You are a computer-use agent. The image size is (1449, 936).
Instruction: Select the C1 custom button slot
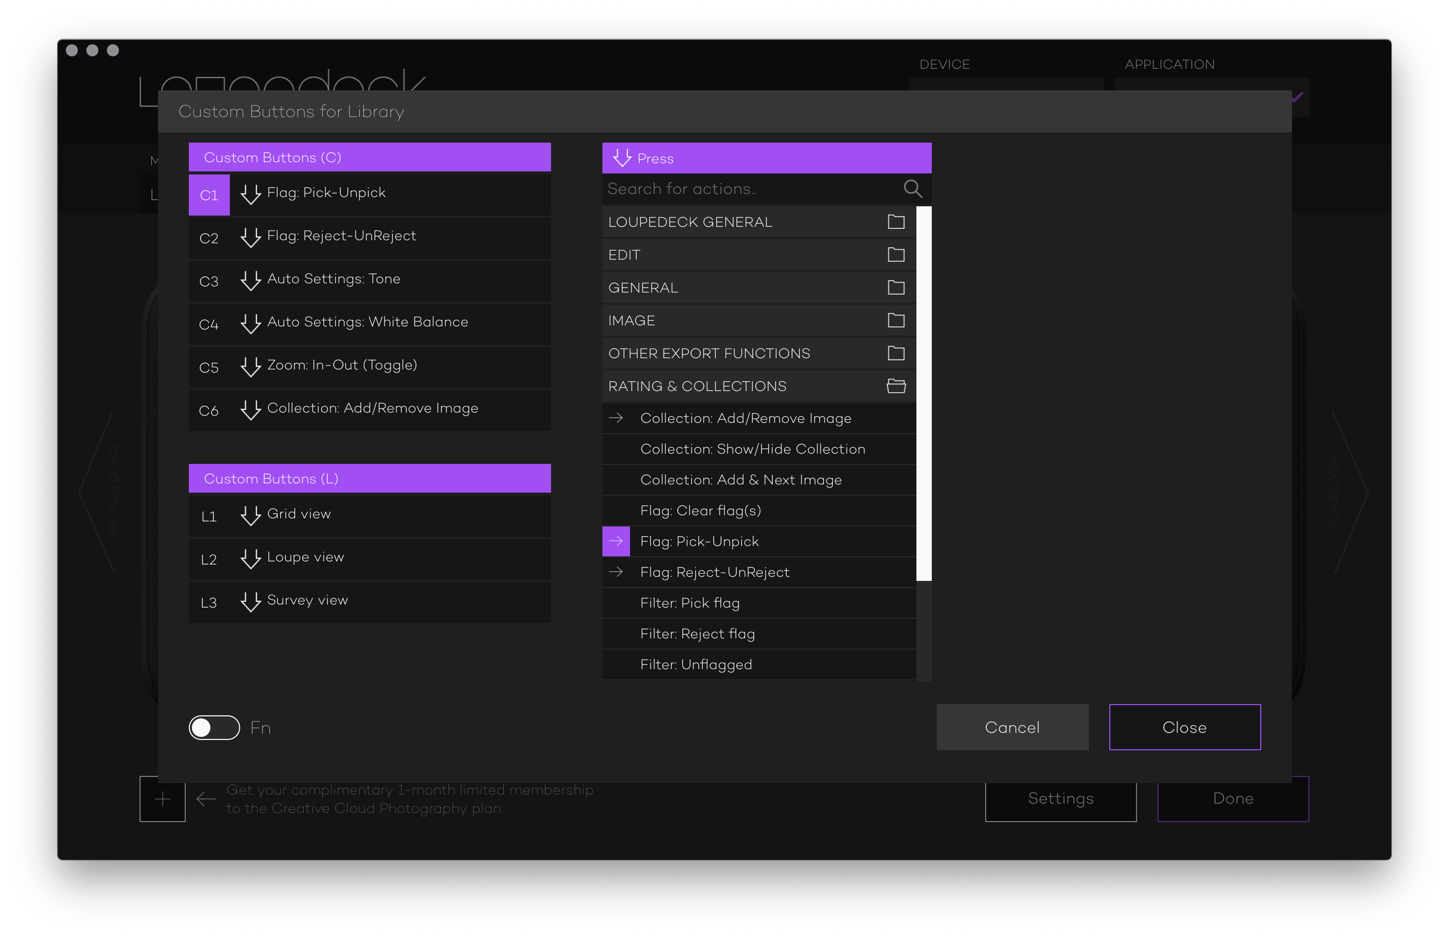pos(208,195)
